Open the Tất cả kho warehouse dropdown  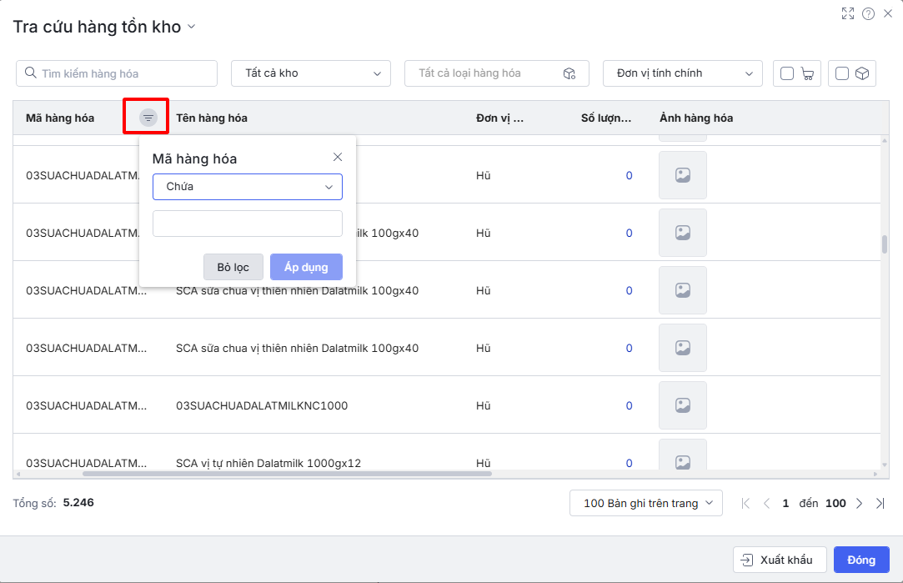coord(310,73)
